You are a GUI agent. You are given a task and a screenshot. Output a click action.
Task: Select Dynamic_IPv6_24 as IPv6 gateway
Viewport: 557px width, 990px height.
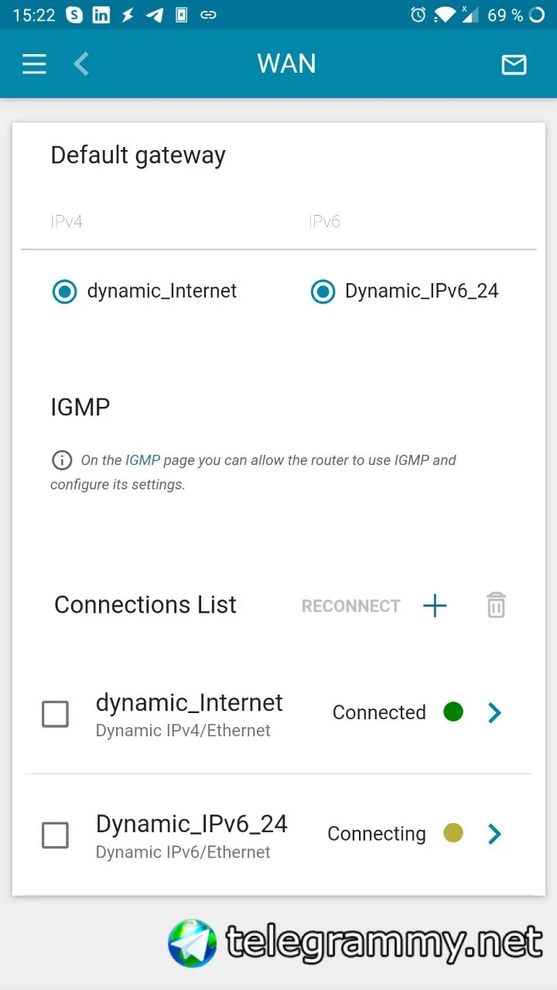[323, 292]
